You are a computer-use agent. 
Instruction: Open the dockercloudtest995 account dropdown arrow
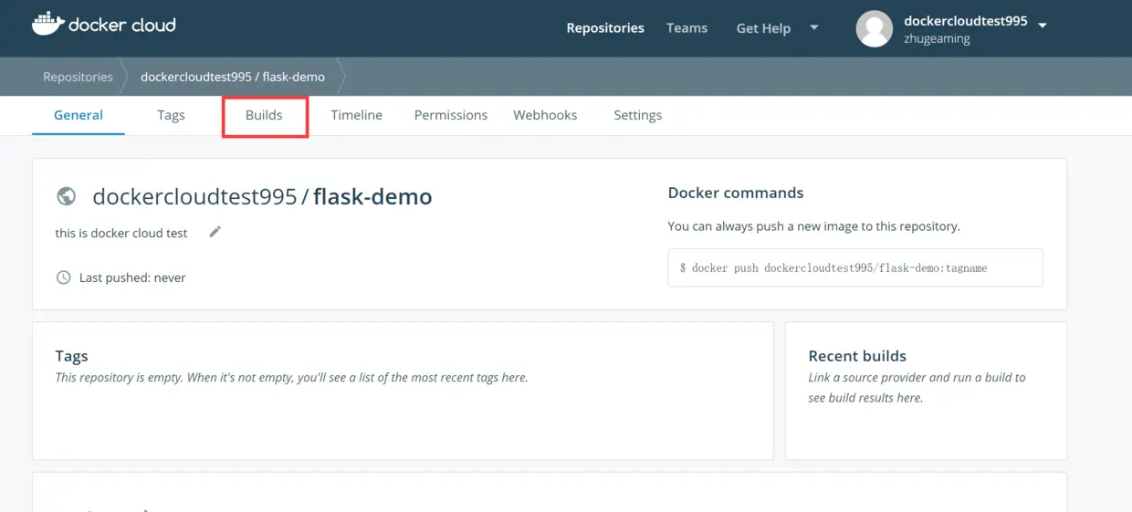pos(1043,25)
